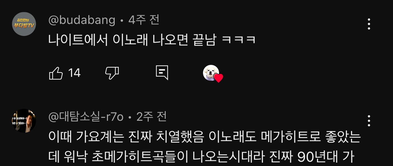Click the 'ㅋㅋㅋ' at end of budabang's comment

(239, 40)
